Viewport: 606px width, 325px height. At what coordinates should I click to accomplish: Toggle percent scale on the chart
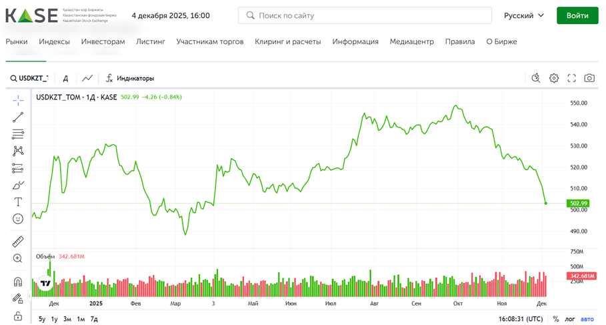pos(555,319)
